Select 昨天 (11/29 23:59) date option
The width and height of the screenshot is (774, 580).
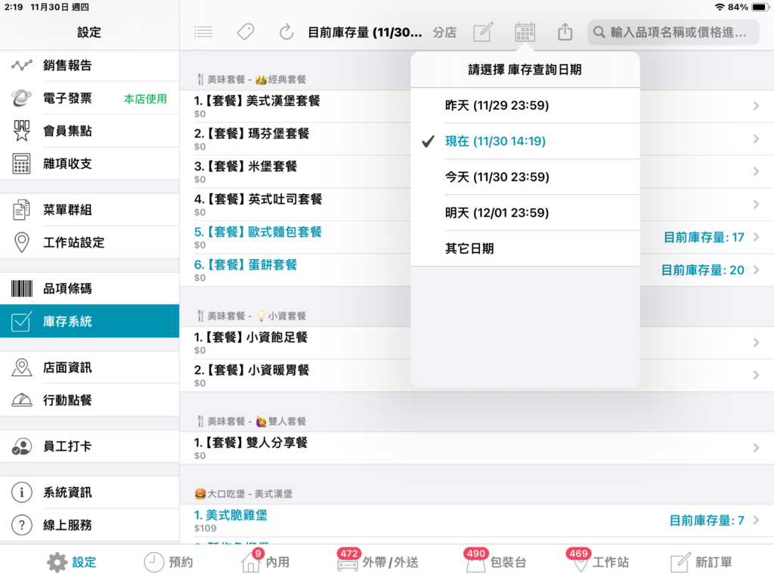coord(525,106)
